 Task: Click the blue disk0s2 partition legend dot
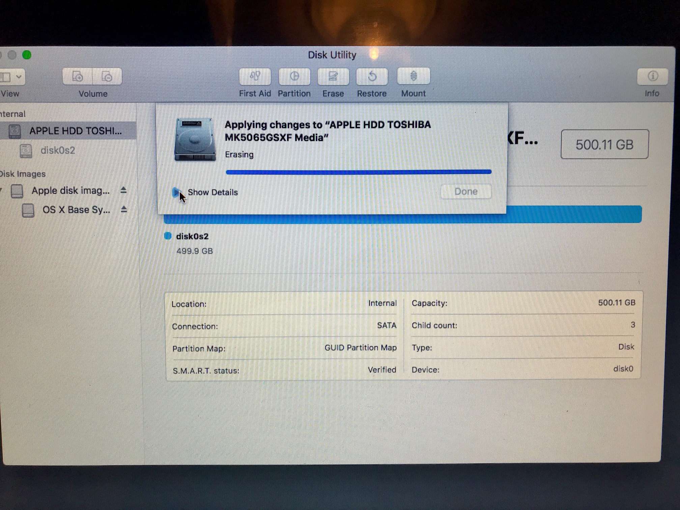click(168, 236)
